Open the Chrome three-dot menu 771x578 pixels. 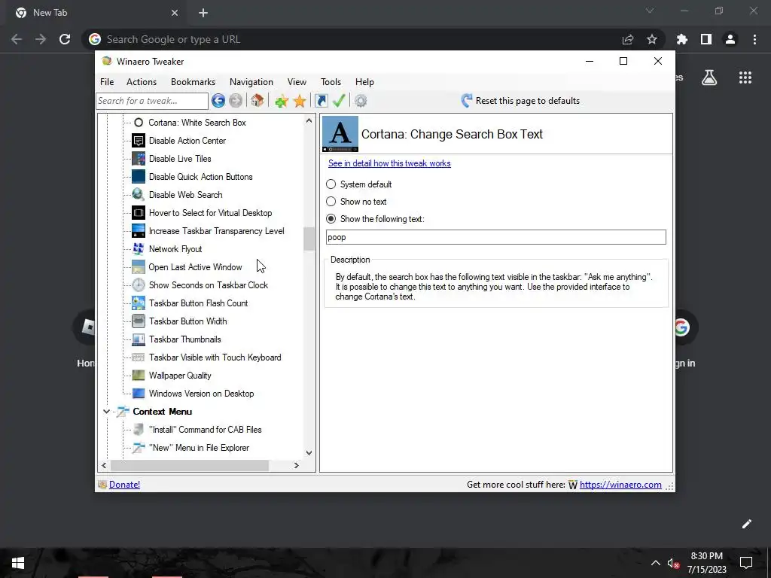click(x=754, y=39)
